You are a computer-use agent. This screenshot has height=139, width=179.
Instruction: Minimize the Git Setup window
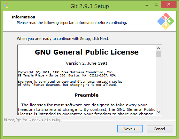tap(147, 5)
